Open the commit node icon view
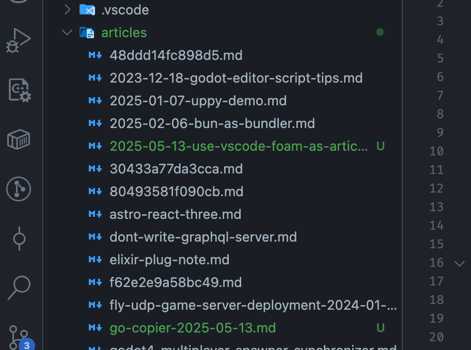This screenshot has height=350, width=471. tap(19, 238)
